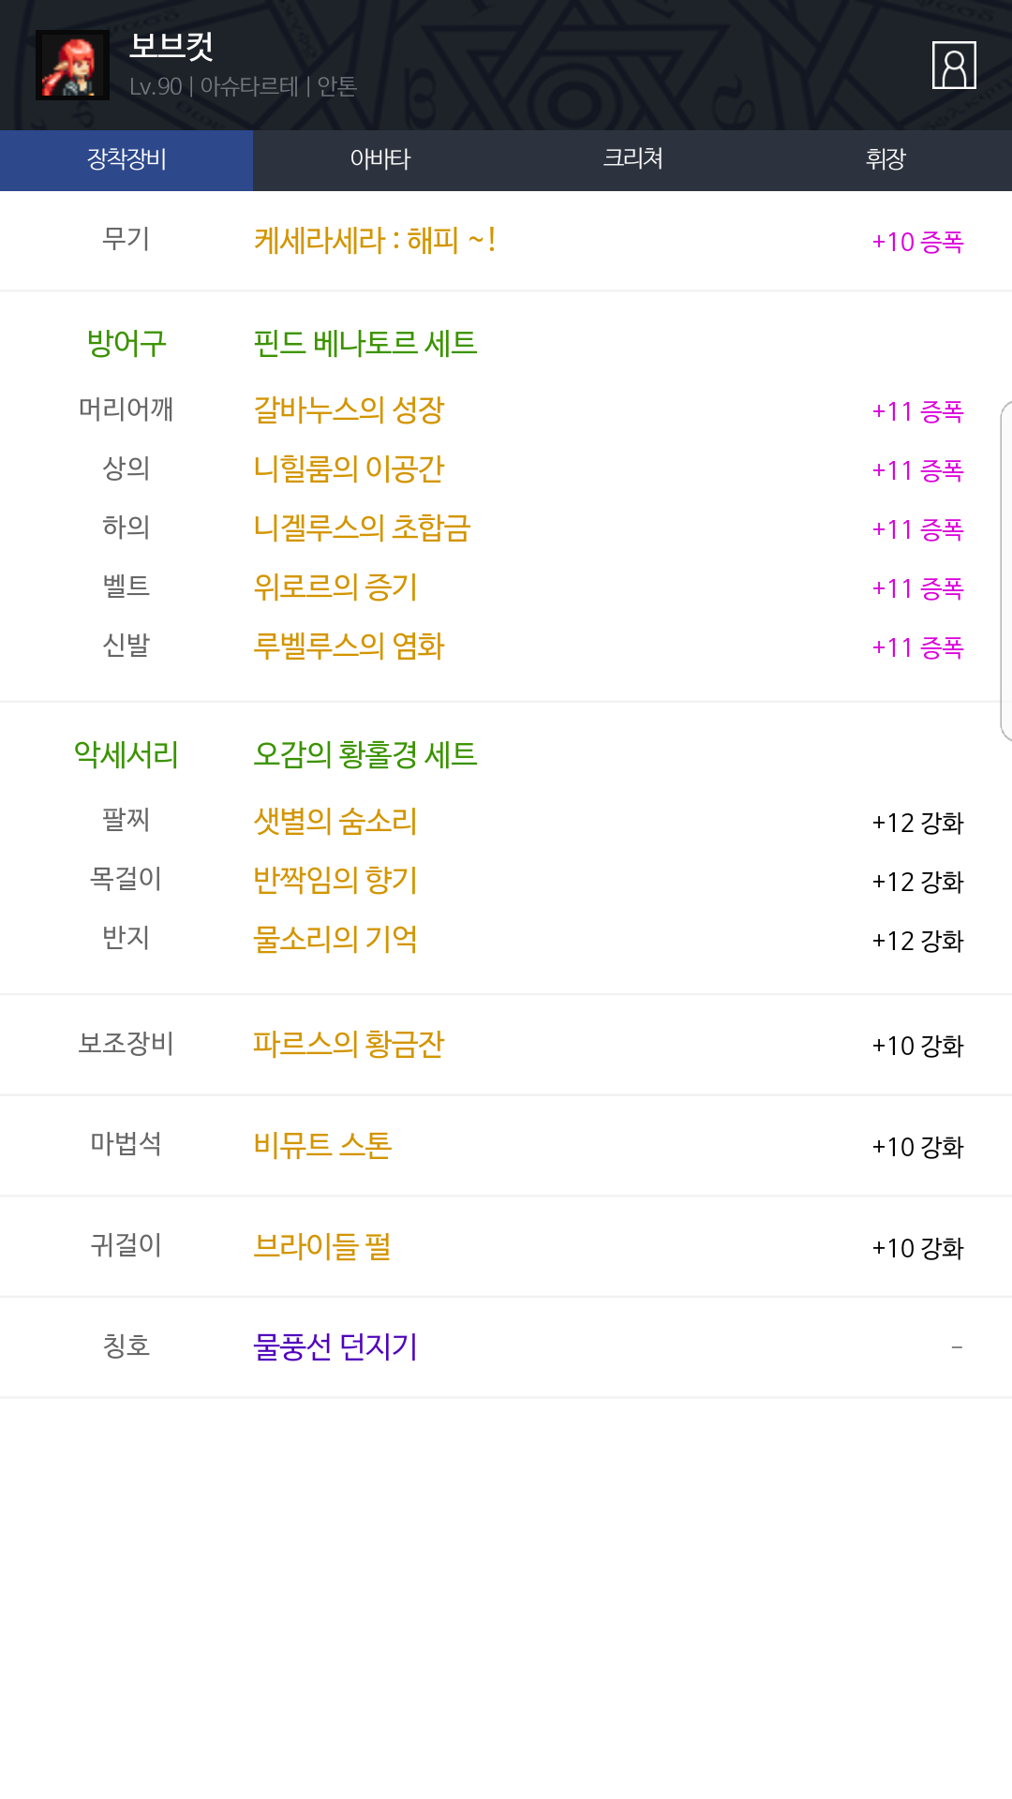The image size is (1012, 1799).
Task: Select top armor 니힐룸의 이공간
Action: 349,468
